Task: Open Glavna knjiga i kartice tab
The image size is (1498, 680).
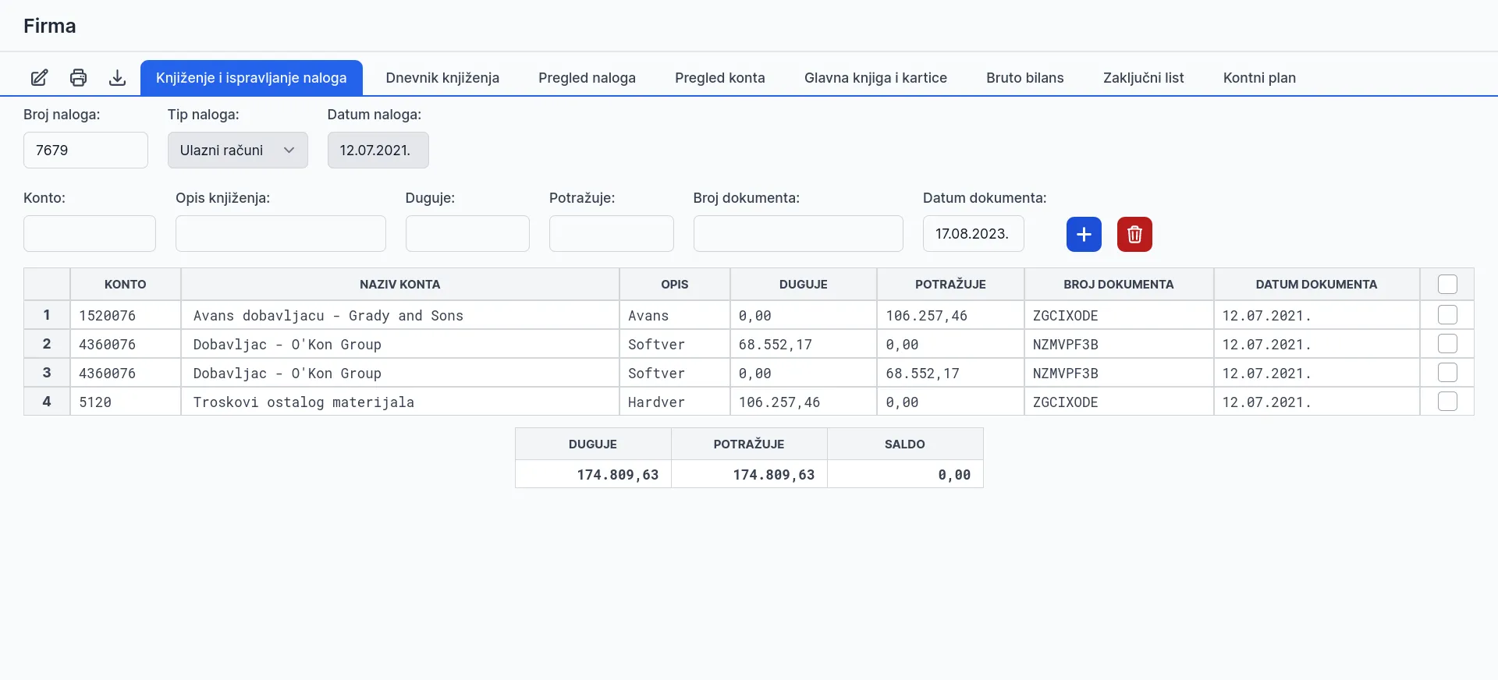Action: click(875, 78)
